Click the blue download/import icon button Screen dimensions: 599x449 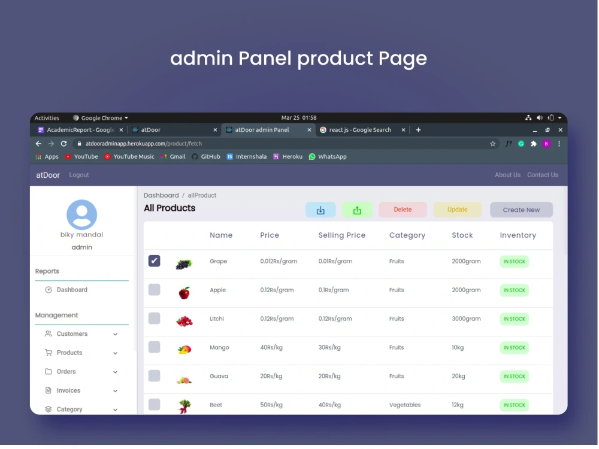(321, 210)
